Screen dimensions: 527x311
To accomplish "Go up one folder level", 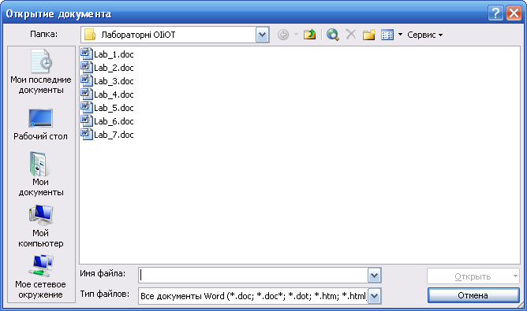I will tap(309, 35).
